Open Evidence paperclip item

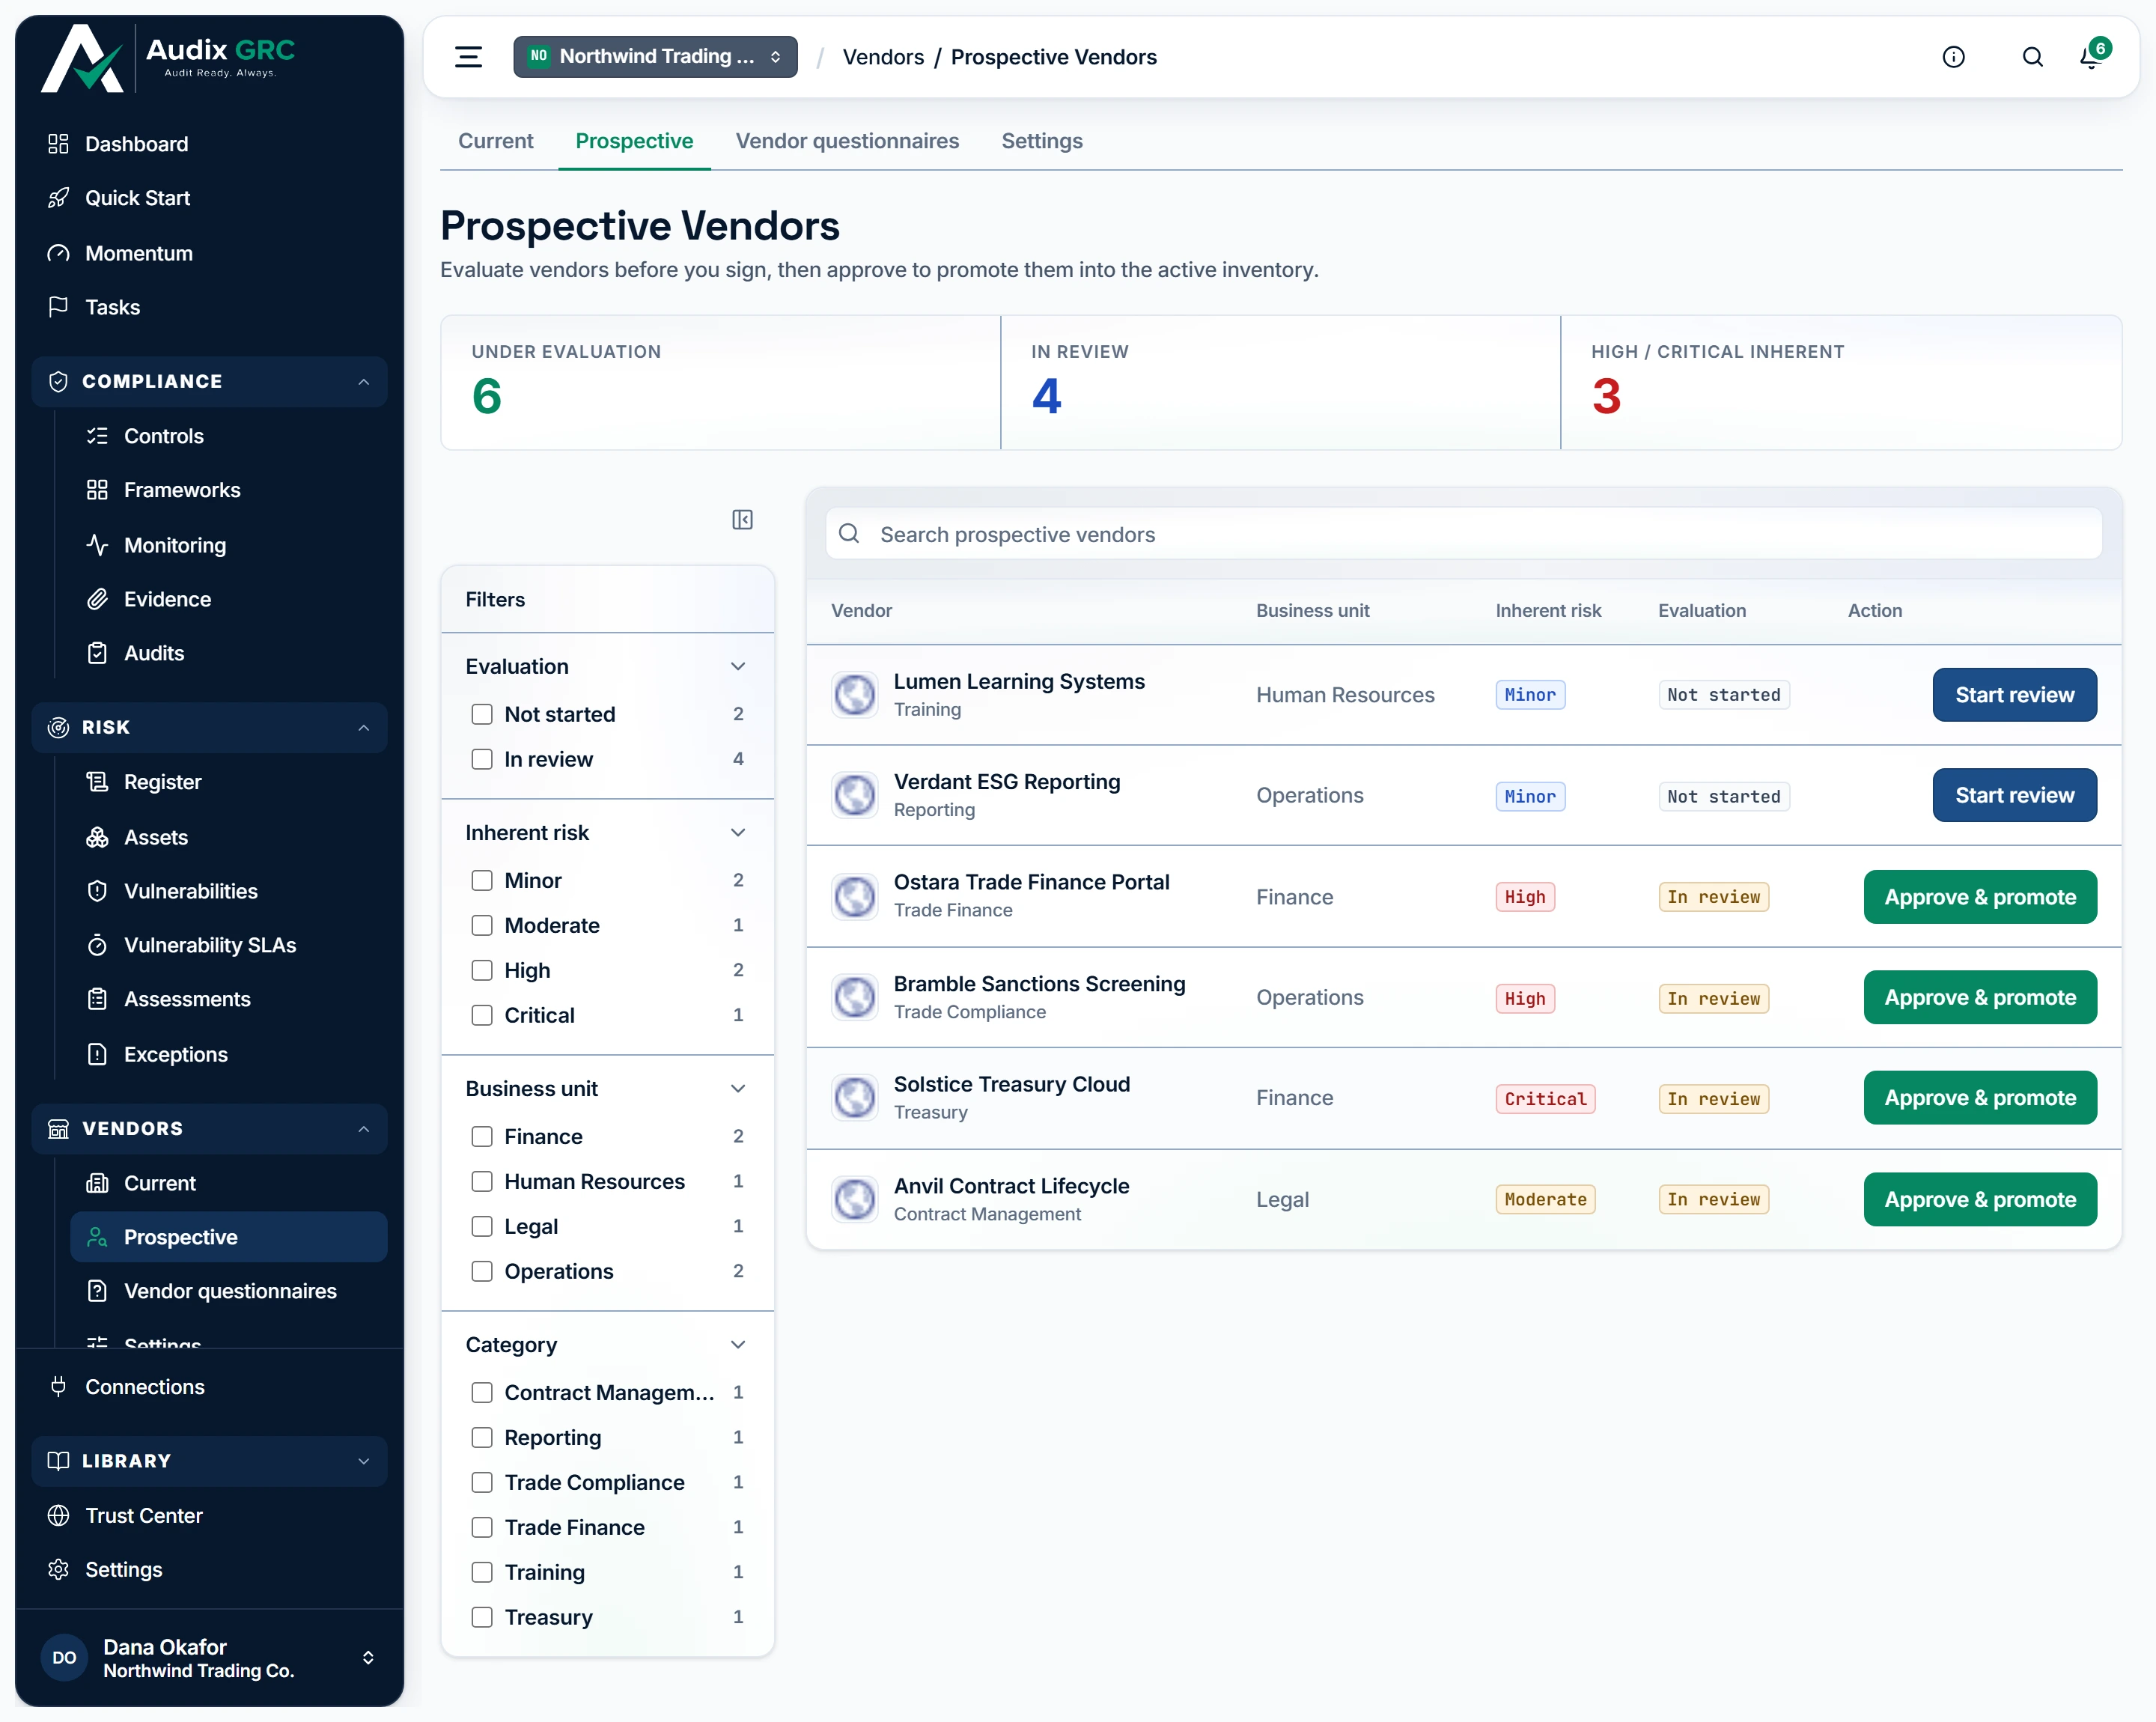tap(228, 599)
